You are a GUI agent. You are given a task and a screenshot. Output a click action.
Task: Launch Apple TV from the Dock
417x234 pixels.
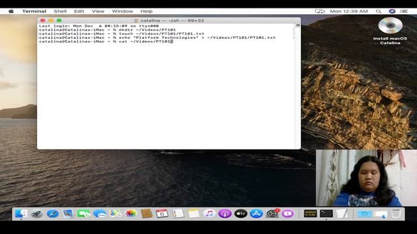point(240,214)
